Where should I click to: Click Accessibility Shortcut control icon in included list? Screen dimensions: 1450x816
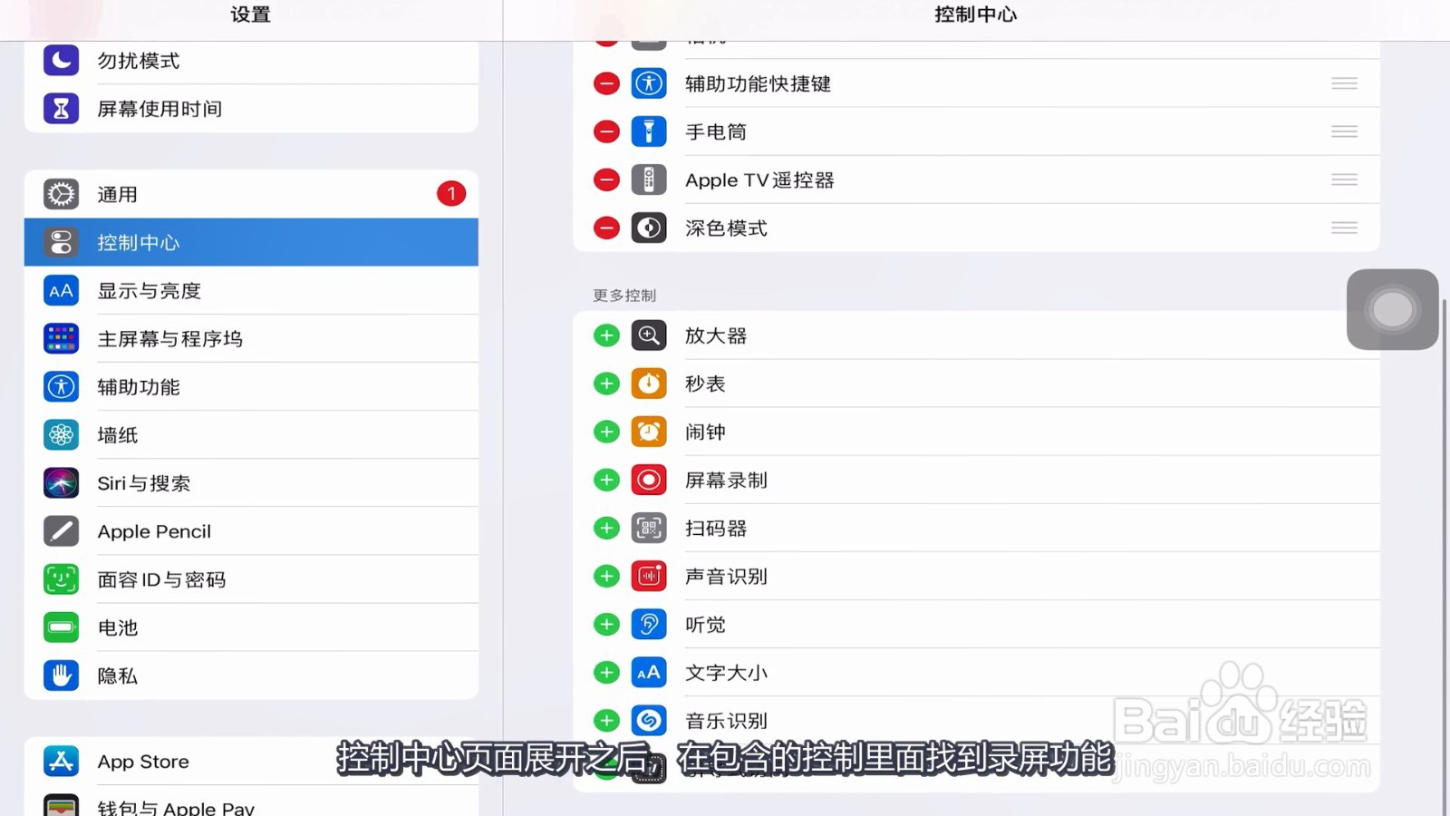649,83
